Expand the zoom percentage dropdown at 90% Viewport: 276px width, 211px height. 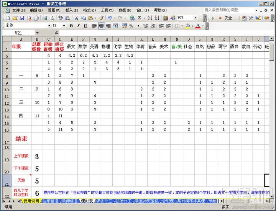click(x=195, y=18)
